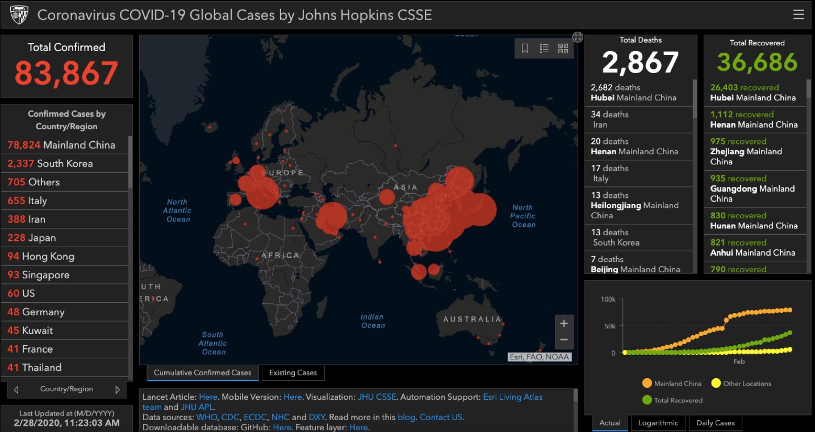Screen dimensions: 815x432
Task: Select 935 recovered Guangdong entry
Action: tap(755, 189)
